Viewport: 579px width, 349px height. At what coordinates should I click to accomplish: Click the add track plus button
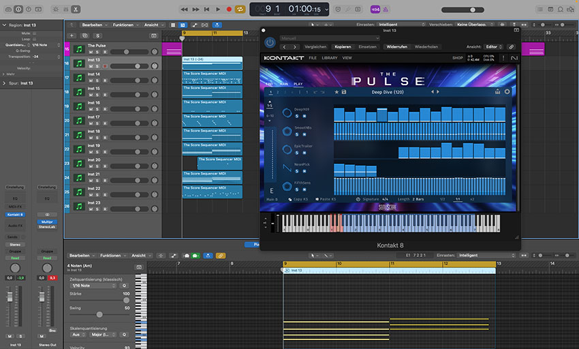click(72, 35)
